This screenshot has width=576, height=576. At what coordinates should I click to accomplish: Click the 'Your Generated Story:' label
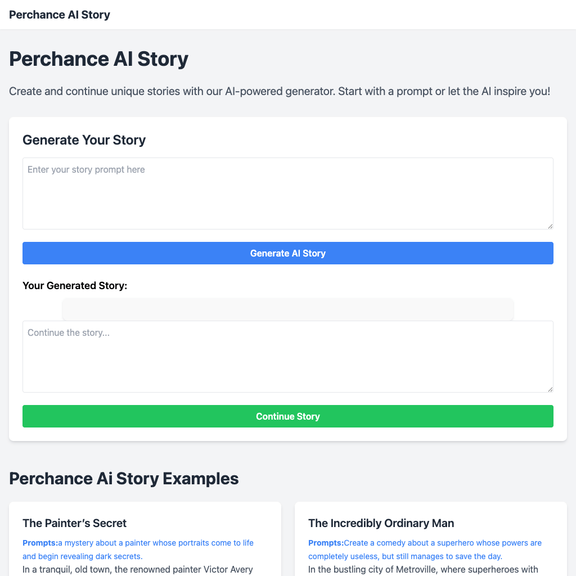pos(75,285)
